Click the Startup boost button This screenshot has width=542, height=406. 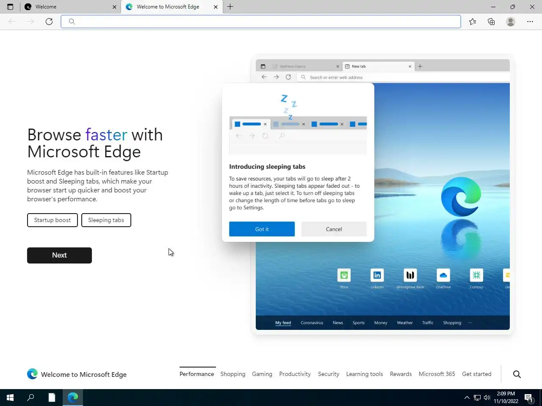point(53,220)
